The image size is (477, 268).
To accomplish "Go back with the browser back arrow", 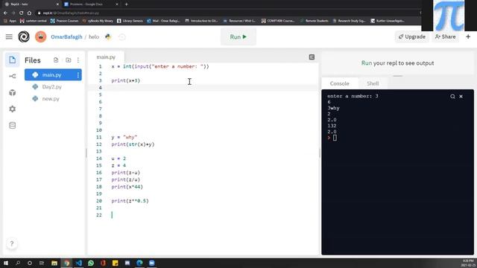I will click(x=5, y=13).
